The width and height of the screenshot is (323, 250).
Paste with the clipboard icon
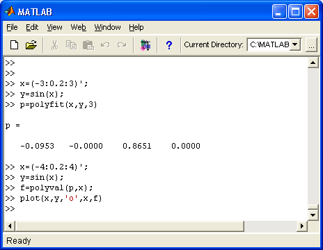[88, 45]
